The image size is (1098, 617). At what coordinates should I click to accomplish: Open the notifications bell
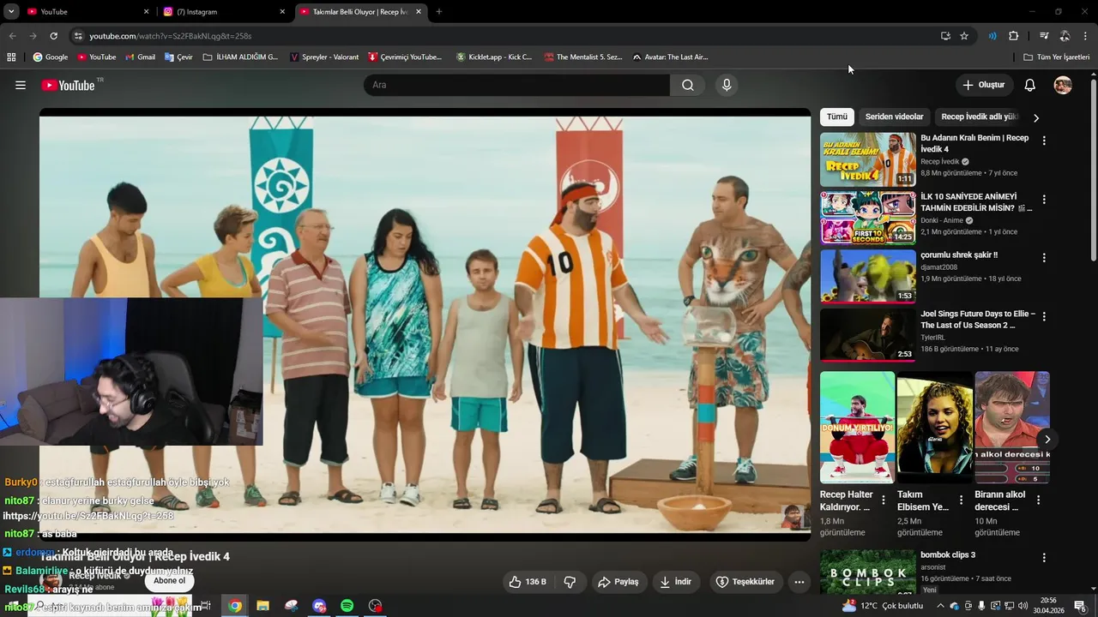point(1030,85)
